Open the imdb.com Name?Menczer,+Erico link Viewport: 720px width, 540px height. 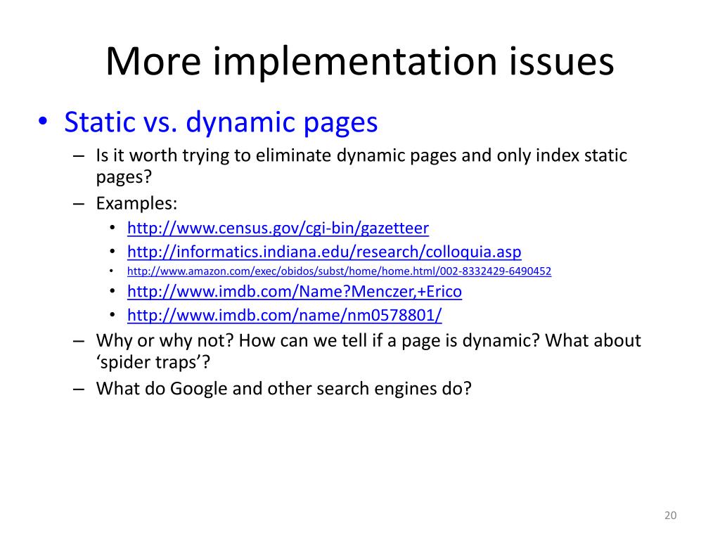(x=295, y=292)
